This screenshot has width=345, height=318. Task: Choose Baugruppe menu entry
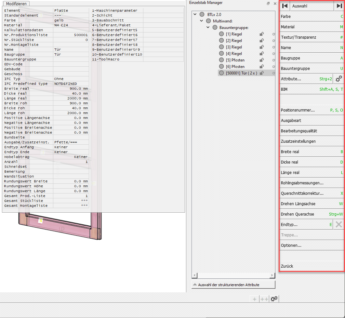click(312, 58)
